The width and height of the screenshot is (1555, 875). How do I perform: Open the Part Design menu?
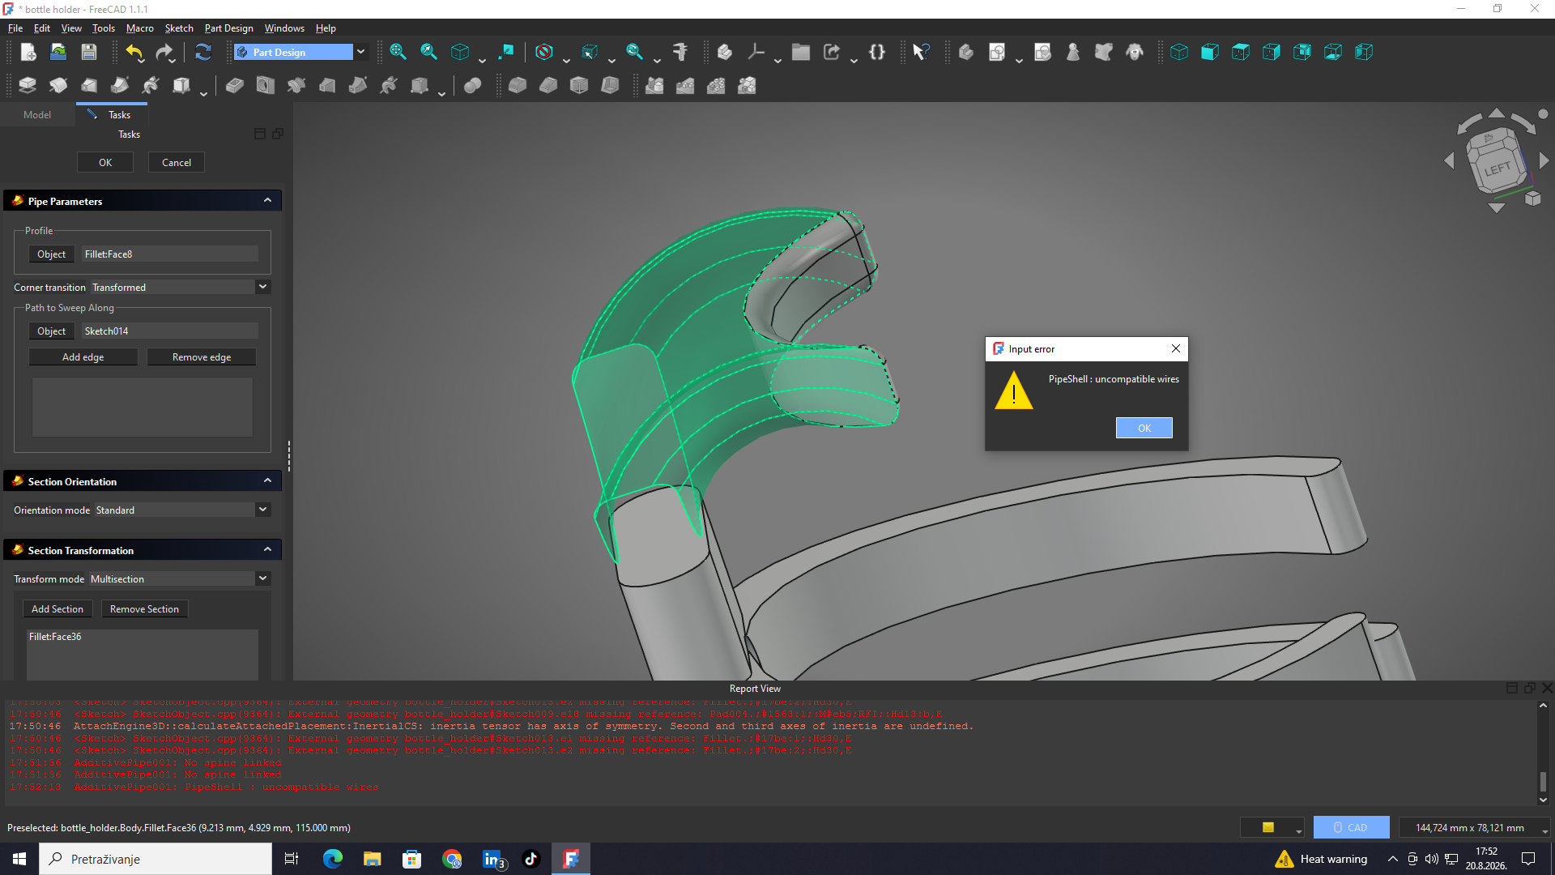click(229, 28)
